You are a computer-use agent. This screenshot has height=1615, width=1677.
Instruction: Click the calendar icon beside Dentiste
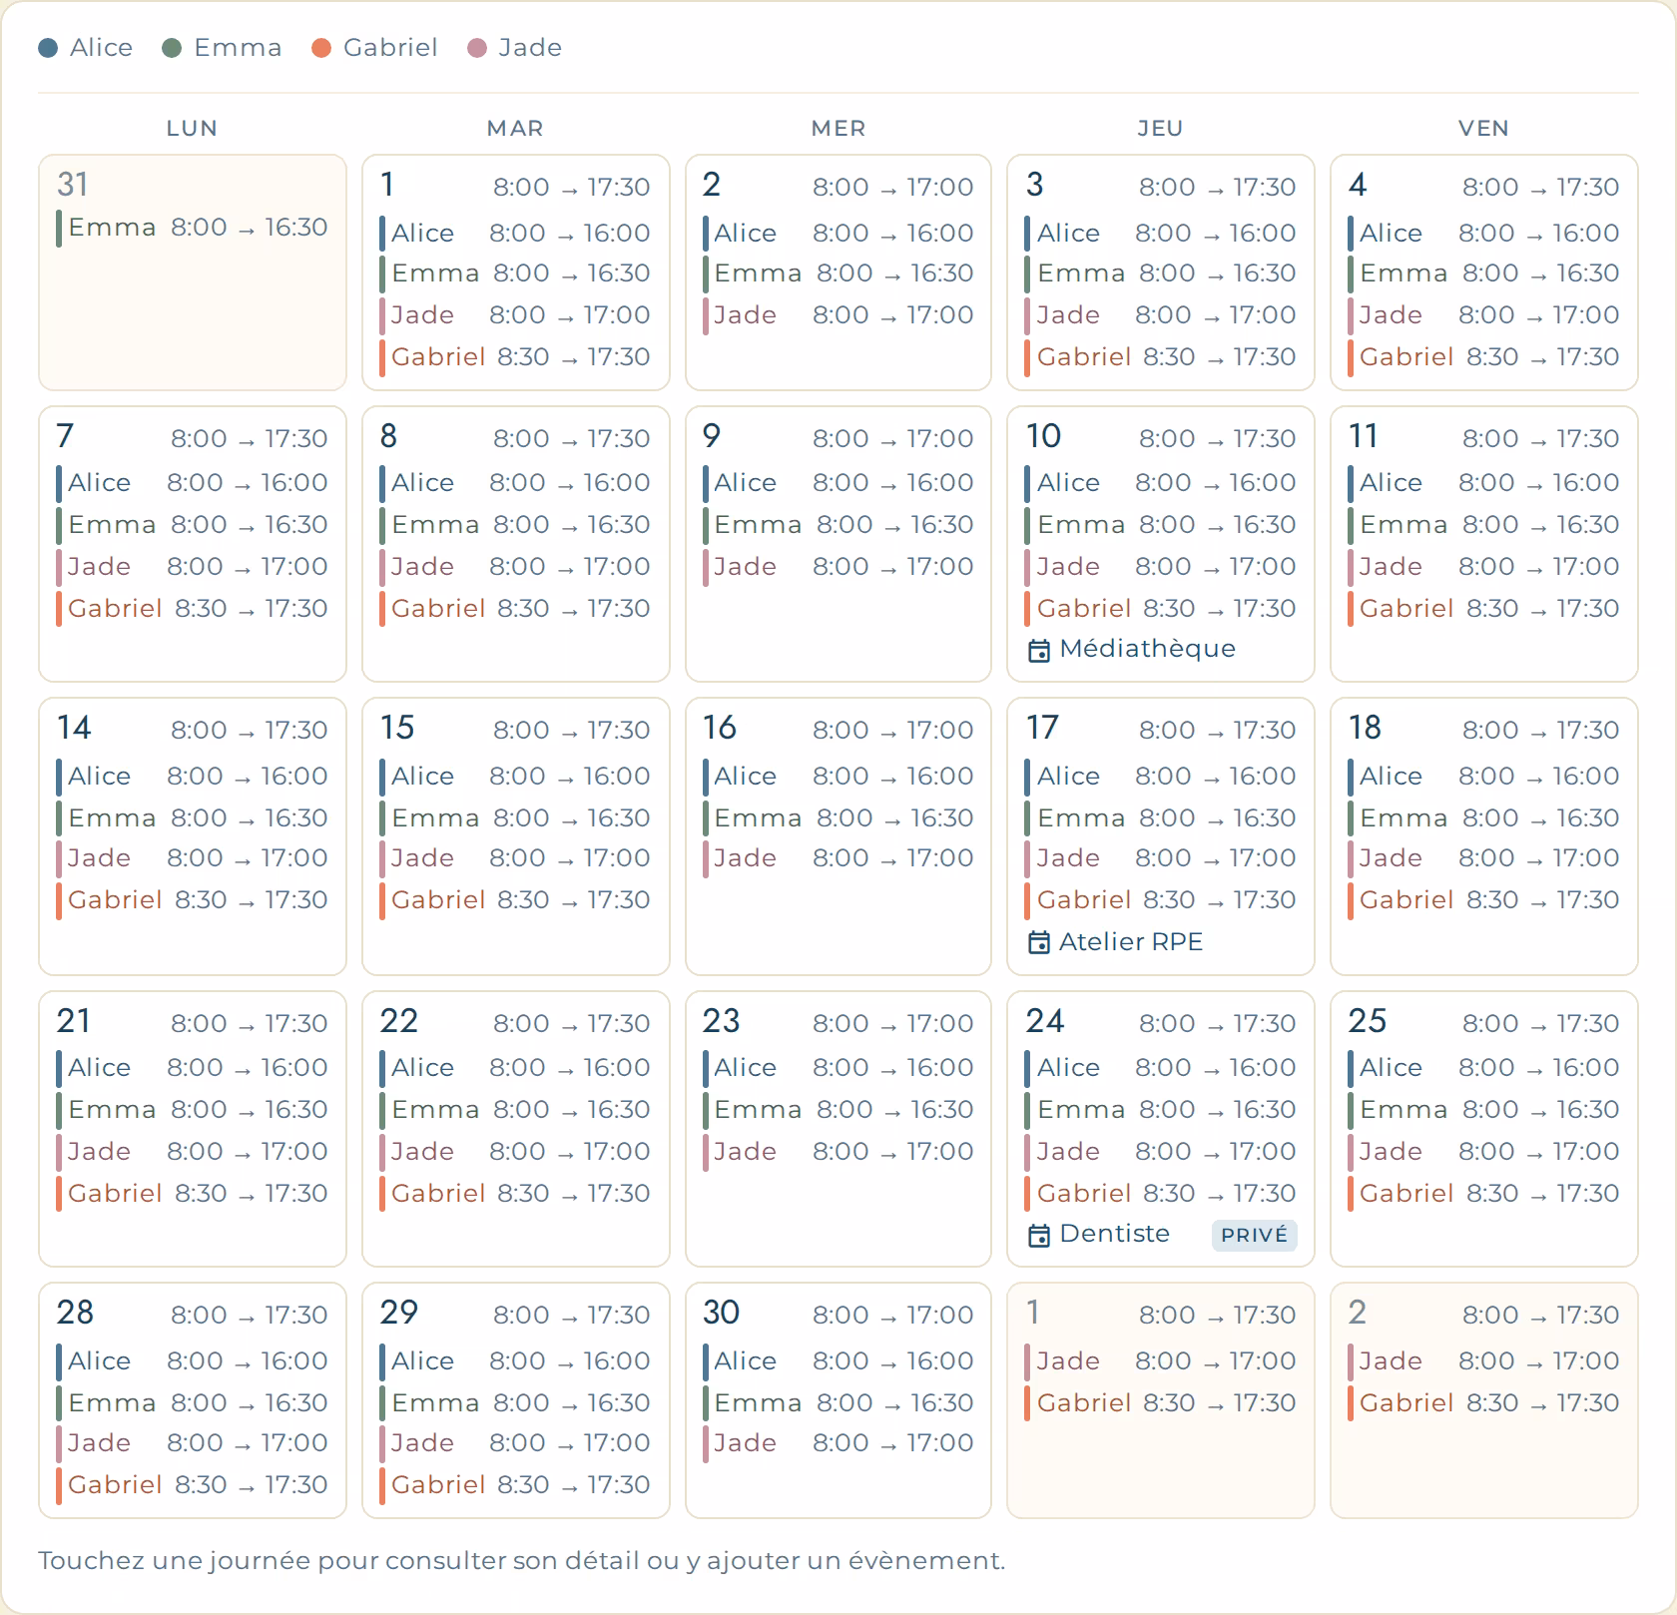click(1039, 1236)
